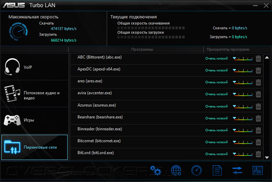Open Потоковое аудио и видео category

click(34, 94)
